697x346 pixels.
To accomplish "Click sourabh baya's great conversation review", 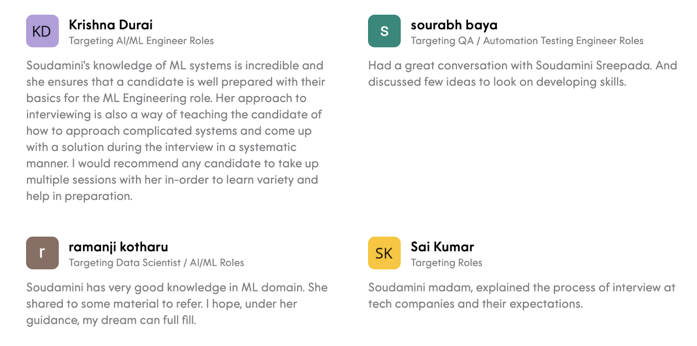I will click(522, 66).
